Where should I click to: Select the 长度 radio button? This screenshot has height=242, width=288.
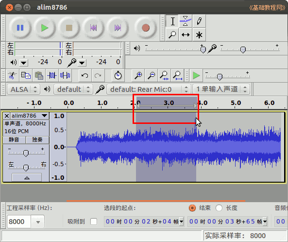tap(219, 208)
